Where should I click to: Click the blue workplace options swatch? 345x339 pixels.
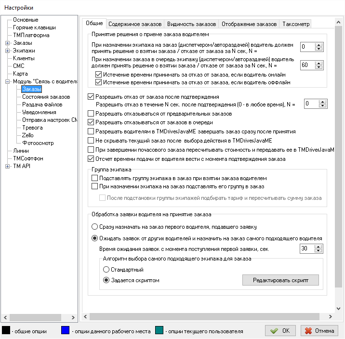point(66,331)
